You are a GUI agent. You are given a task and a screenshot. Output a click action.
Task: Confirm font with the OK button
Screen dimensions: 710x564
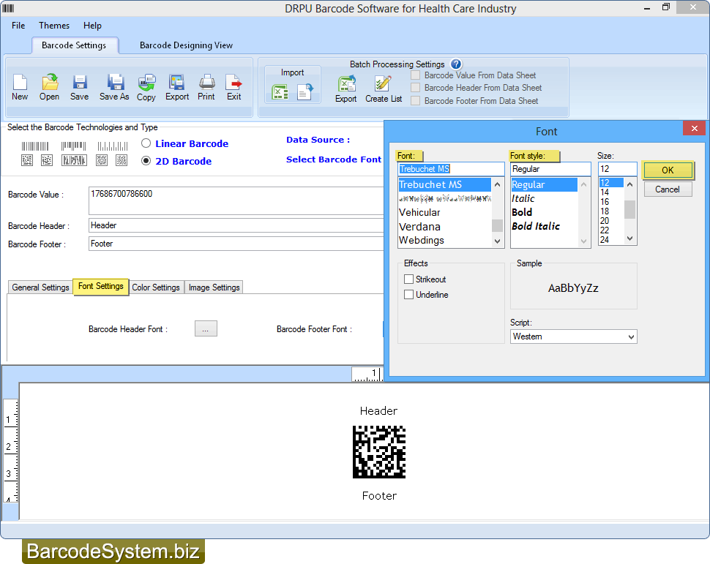pyautogui.click(x=668, y=170)
